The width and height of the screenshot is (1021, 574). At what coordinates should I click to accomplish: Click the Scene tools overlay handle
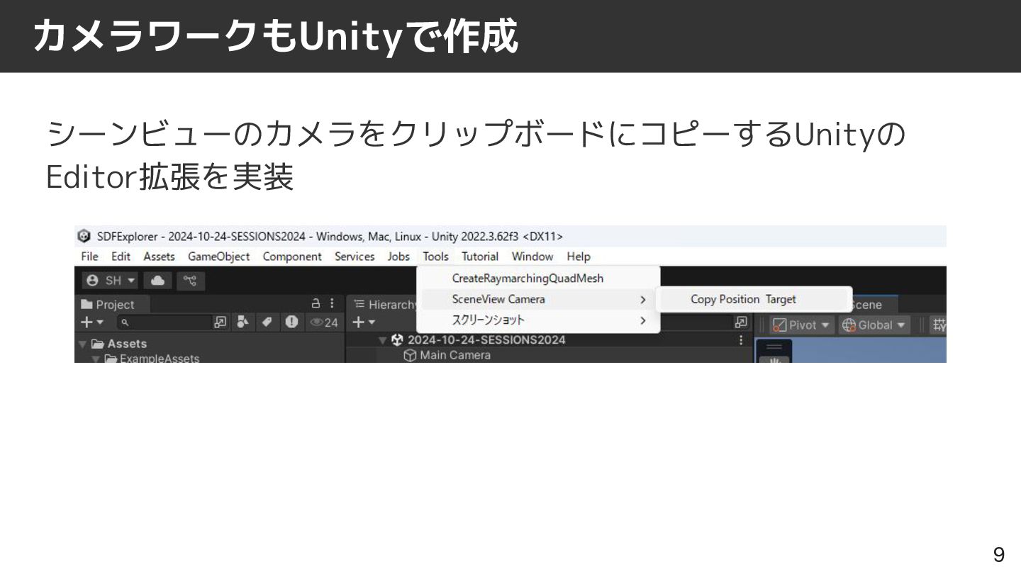(774, 347)
